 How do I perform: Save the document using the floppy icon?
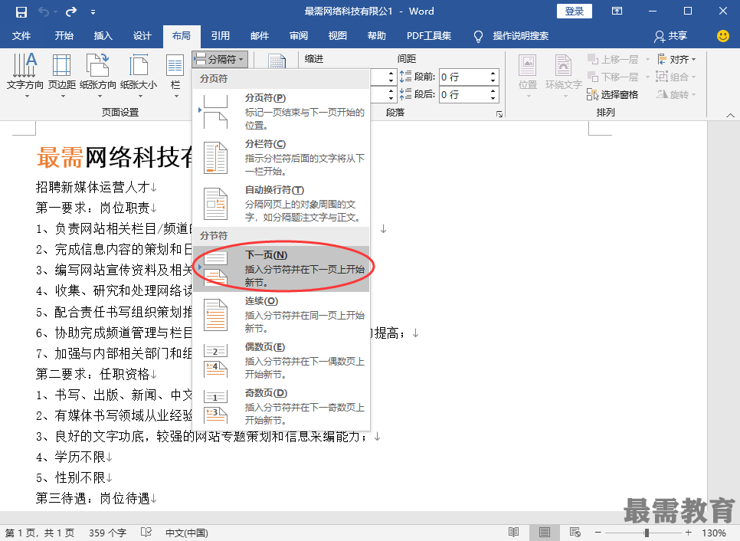coord(21,11)
